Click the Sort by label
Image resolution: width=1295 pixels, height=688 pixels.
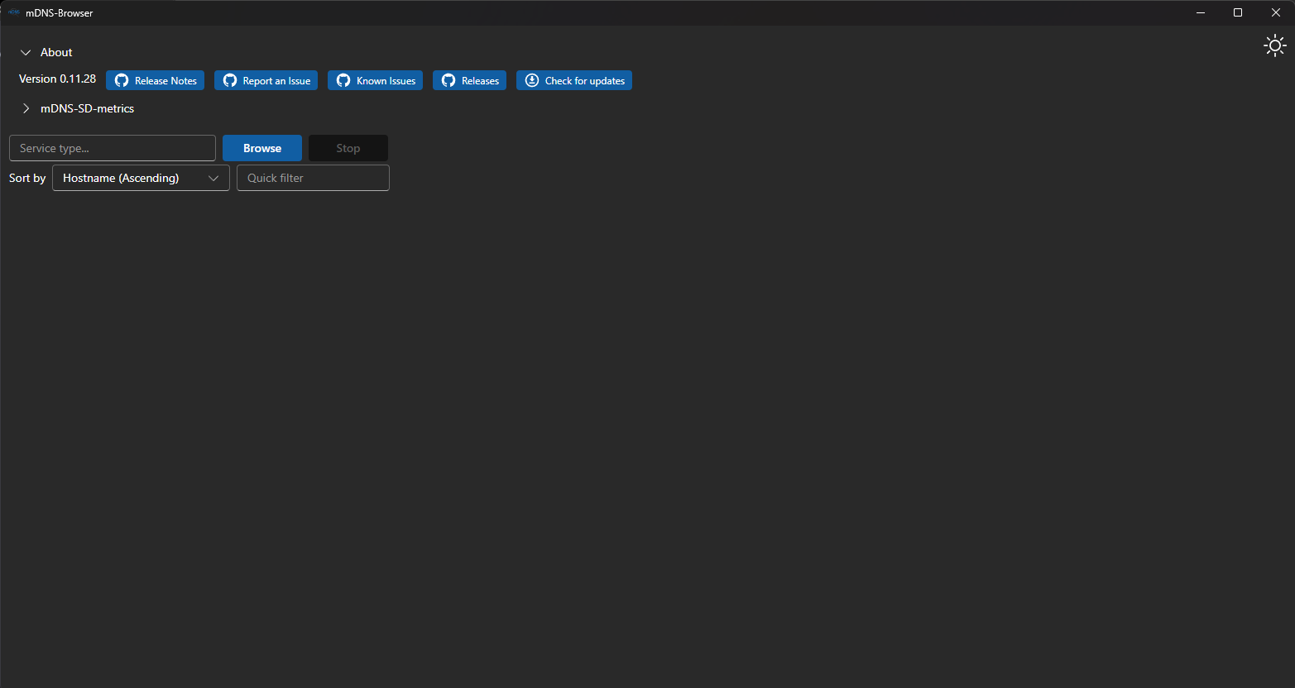(27, 178)
